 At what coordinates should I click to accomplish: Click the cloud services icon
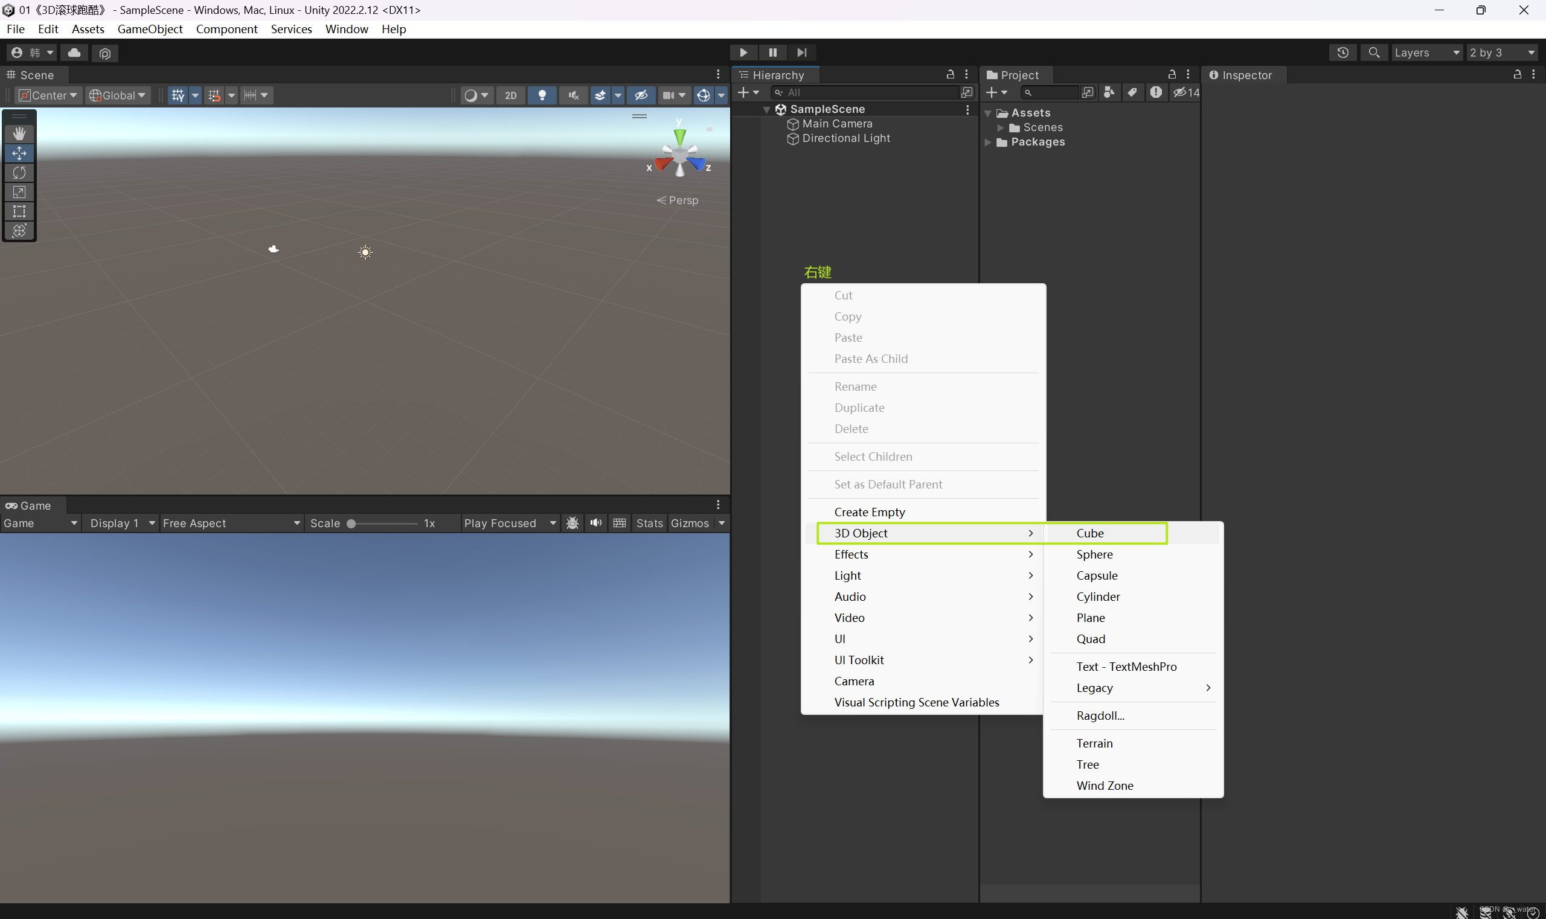point(74,53)
